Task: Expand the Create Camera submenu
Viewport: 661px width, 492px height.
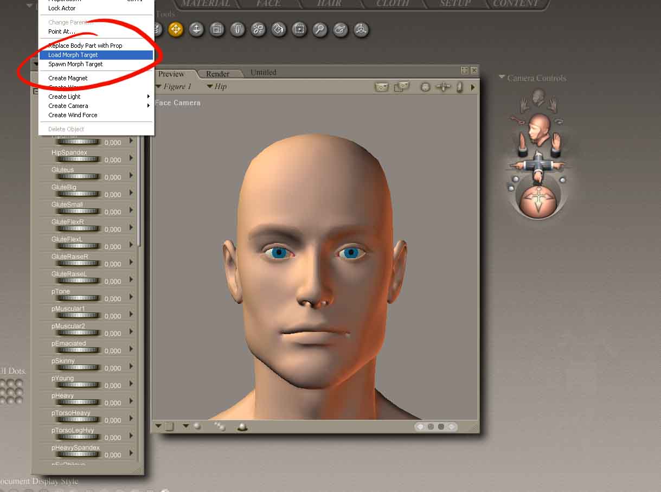Action: pos(97,106)
